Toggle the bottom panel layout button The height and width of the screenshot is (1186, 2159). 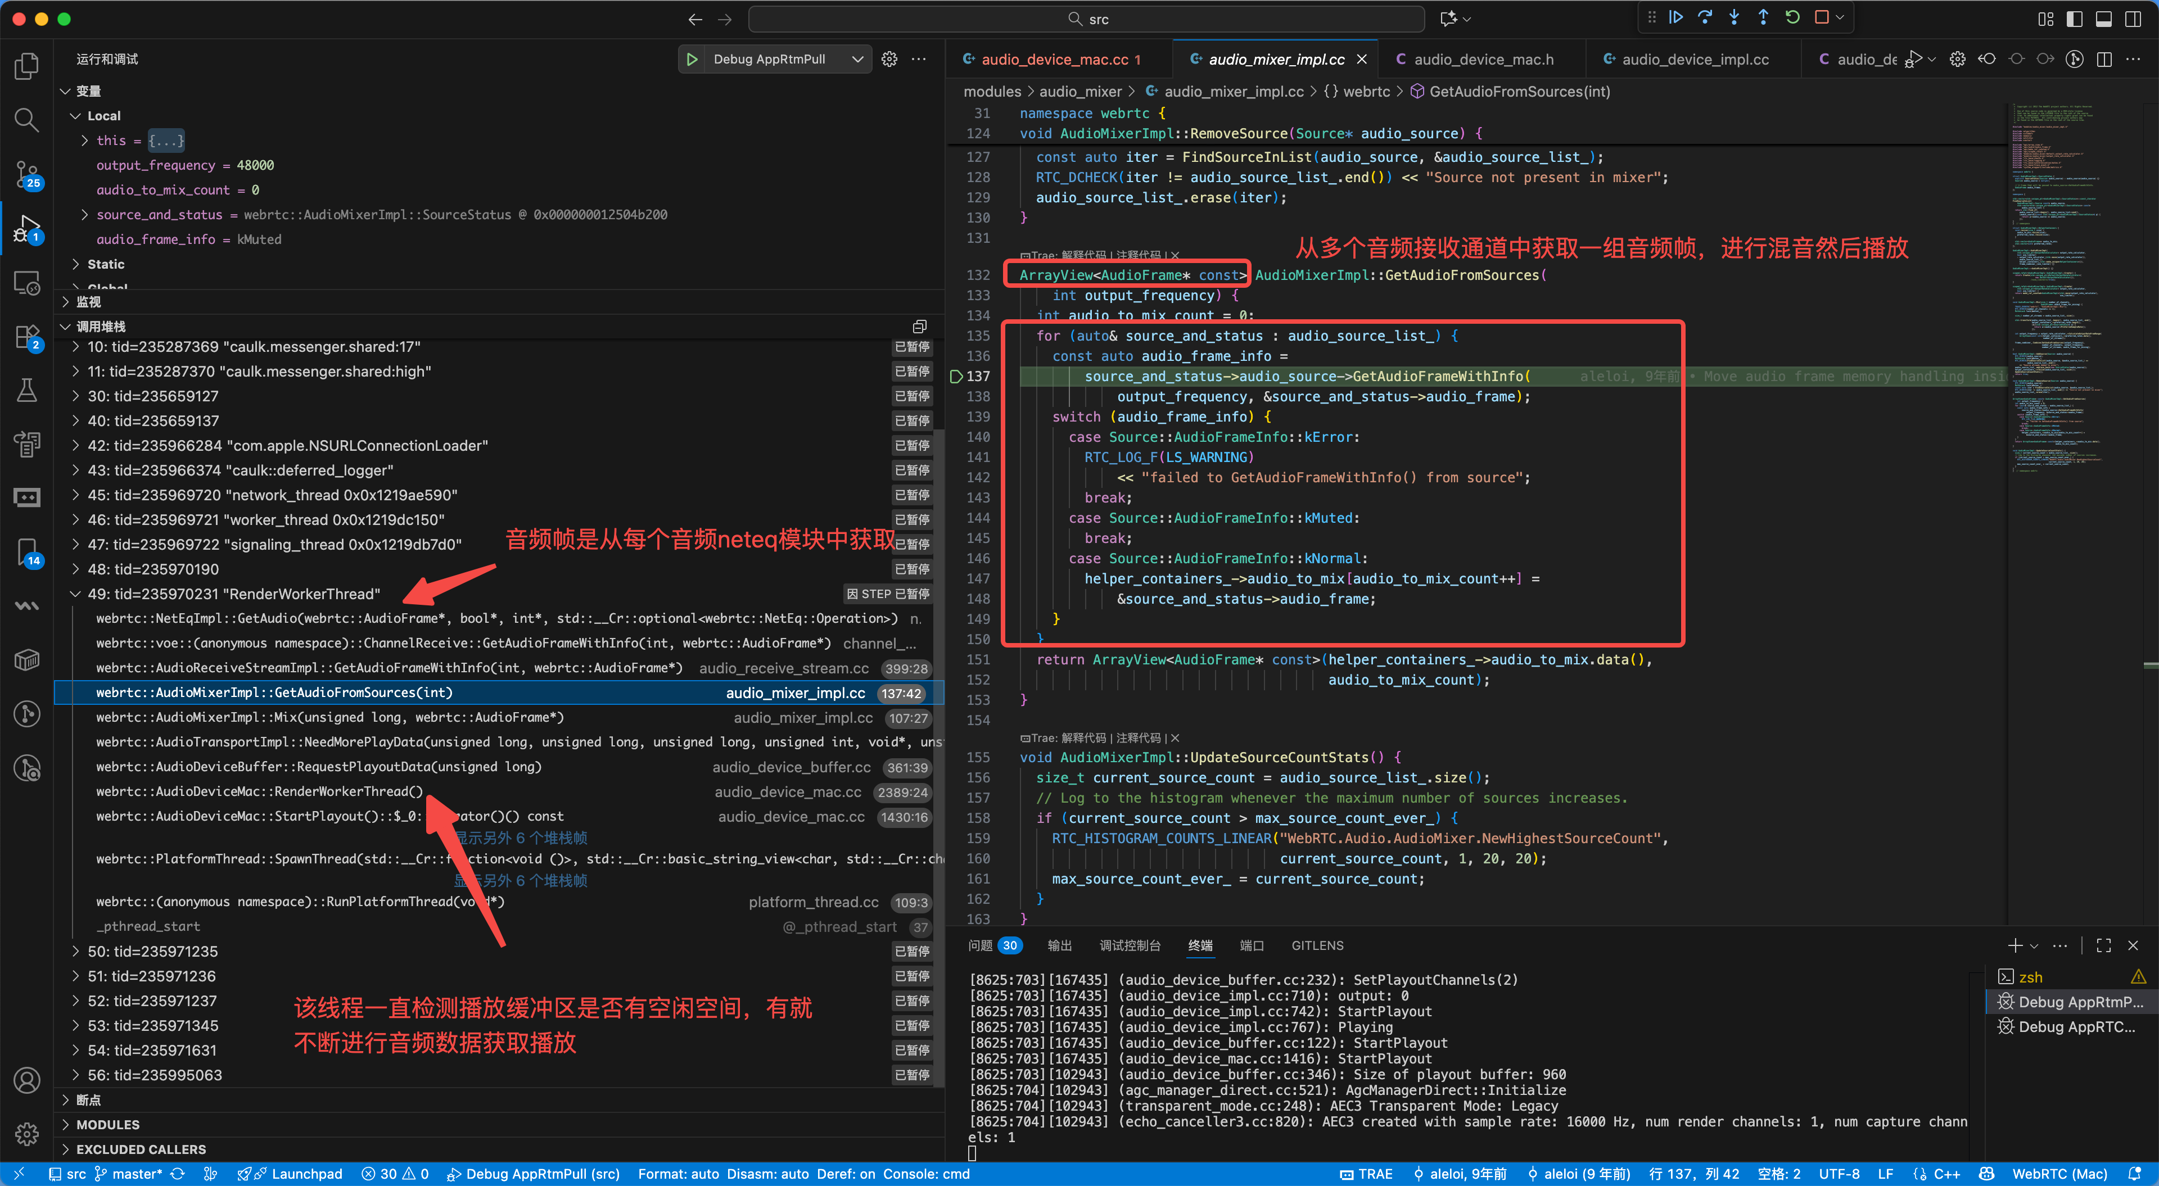[x=2104, y=19]
